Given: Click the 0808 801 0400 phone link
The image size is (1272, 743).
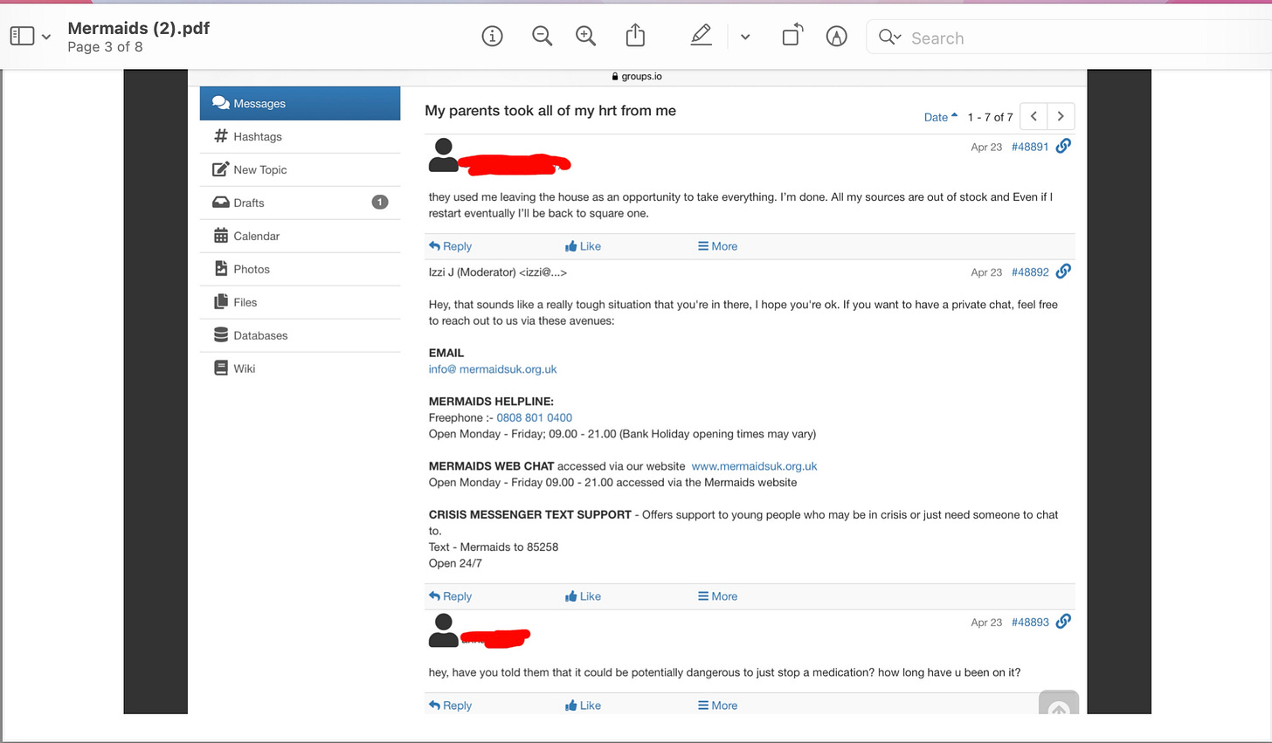Looking at the screenshot, I should point(535,418).
